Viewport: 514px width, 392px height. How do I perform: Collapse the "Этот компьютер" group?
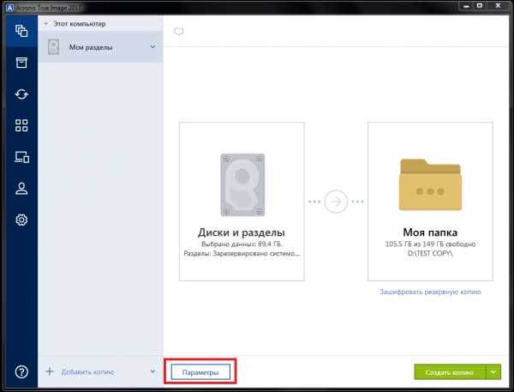pos(45,25)
